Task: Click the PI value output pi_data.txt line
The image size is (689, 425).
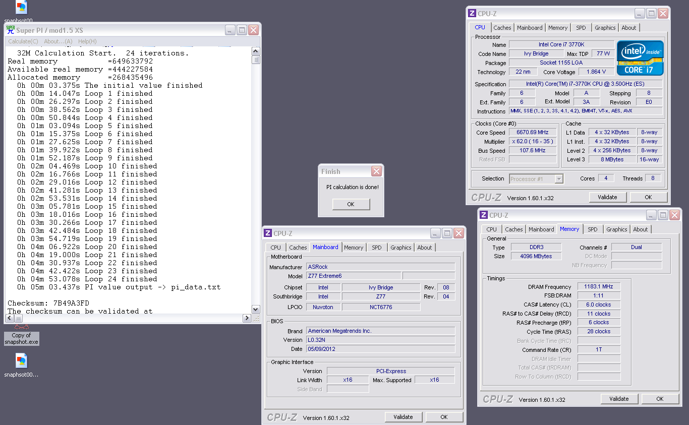Action: click(119, 287)
